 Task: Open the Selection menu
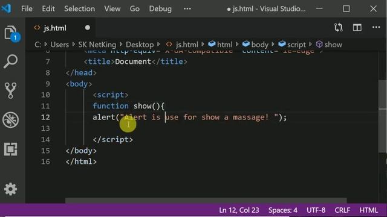79,8
